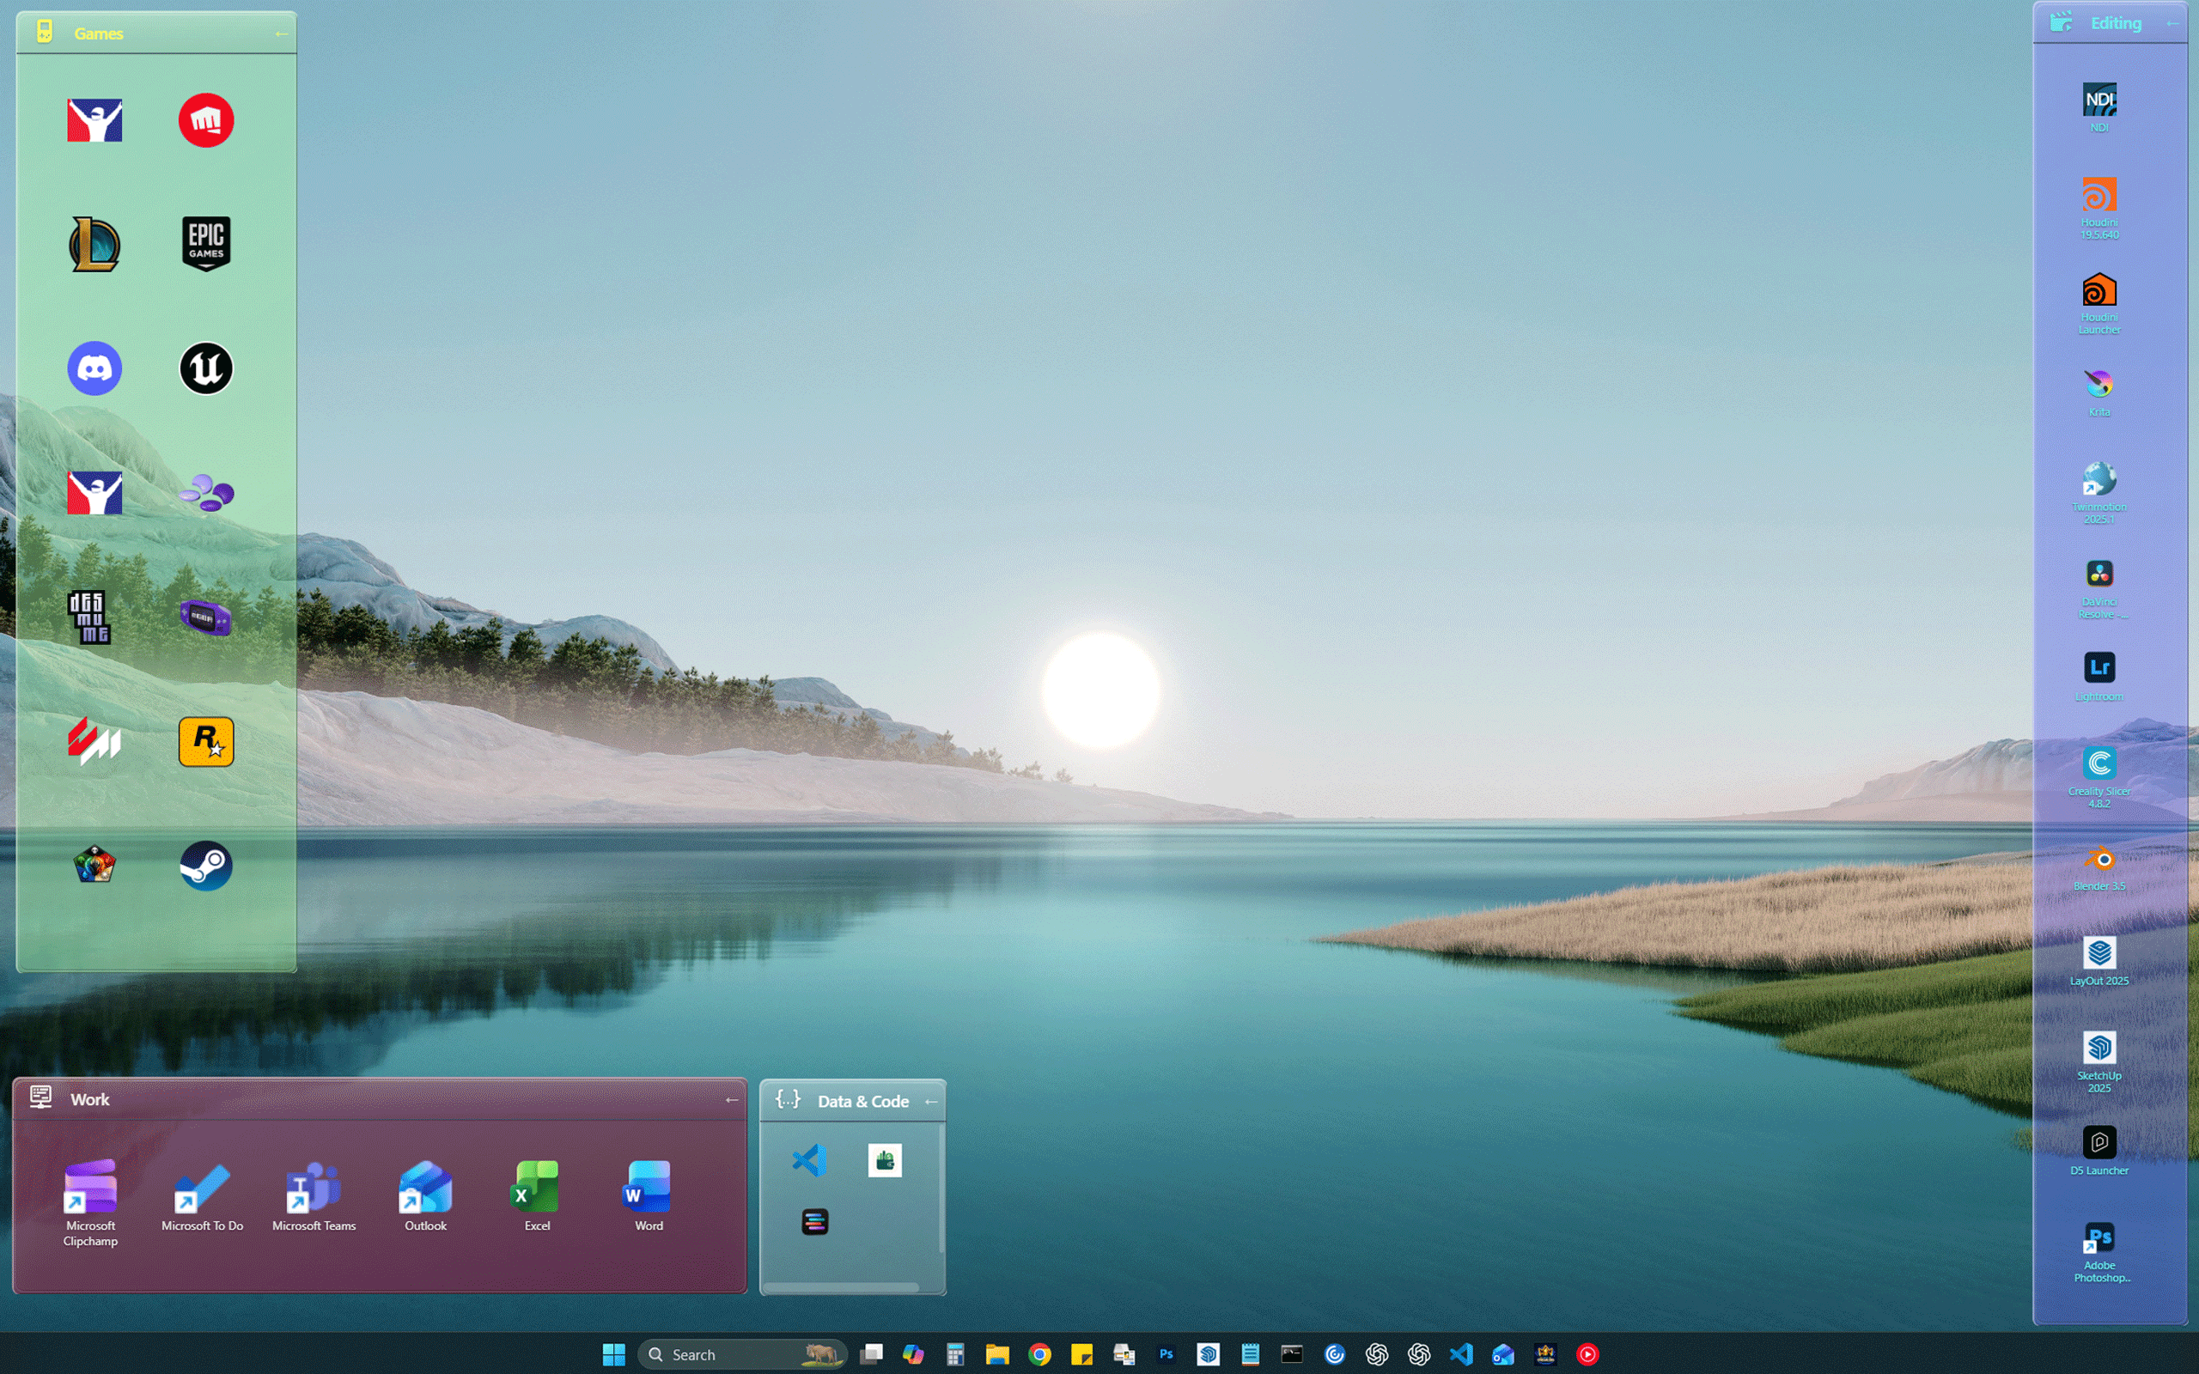Launch Steam from the Games panel
Screen dimensions: 2199x1374
tap(206, 865)
